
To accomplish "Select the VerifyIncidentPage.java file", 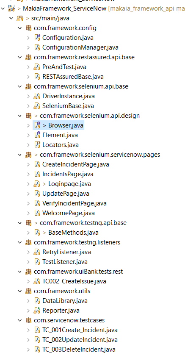I will 75,203.
